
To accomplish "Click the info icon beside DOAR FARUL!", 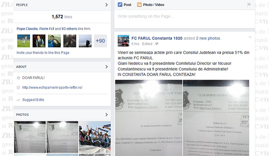I will (18, 78).
